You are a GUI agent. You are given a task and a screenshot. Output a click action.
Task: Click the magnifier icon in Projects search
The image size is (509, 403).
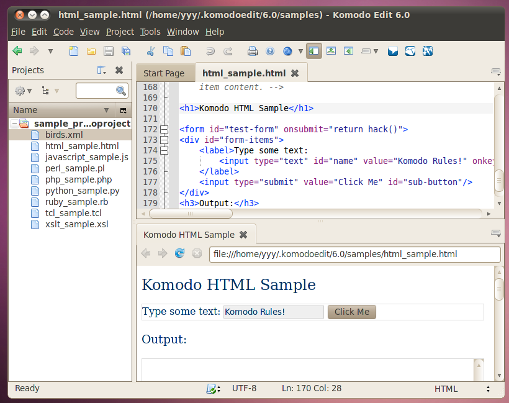pos(121,91)
